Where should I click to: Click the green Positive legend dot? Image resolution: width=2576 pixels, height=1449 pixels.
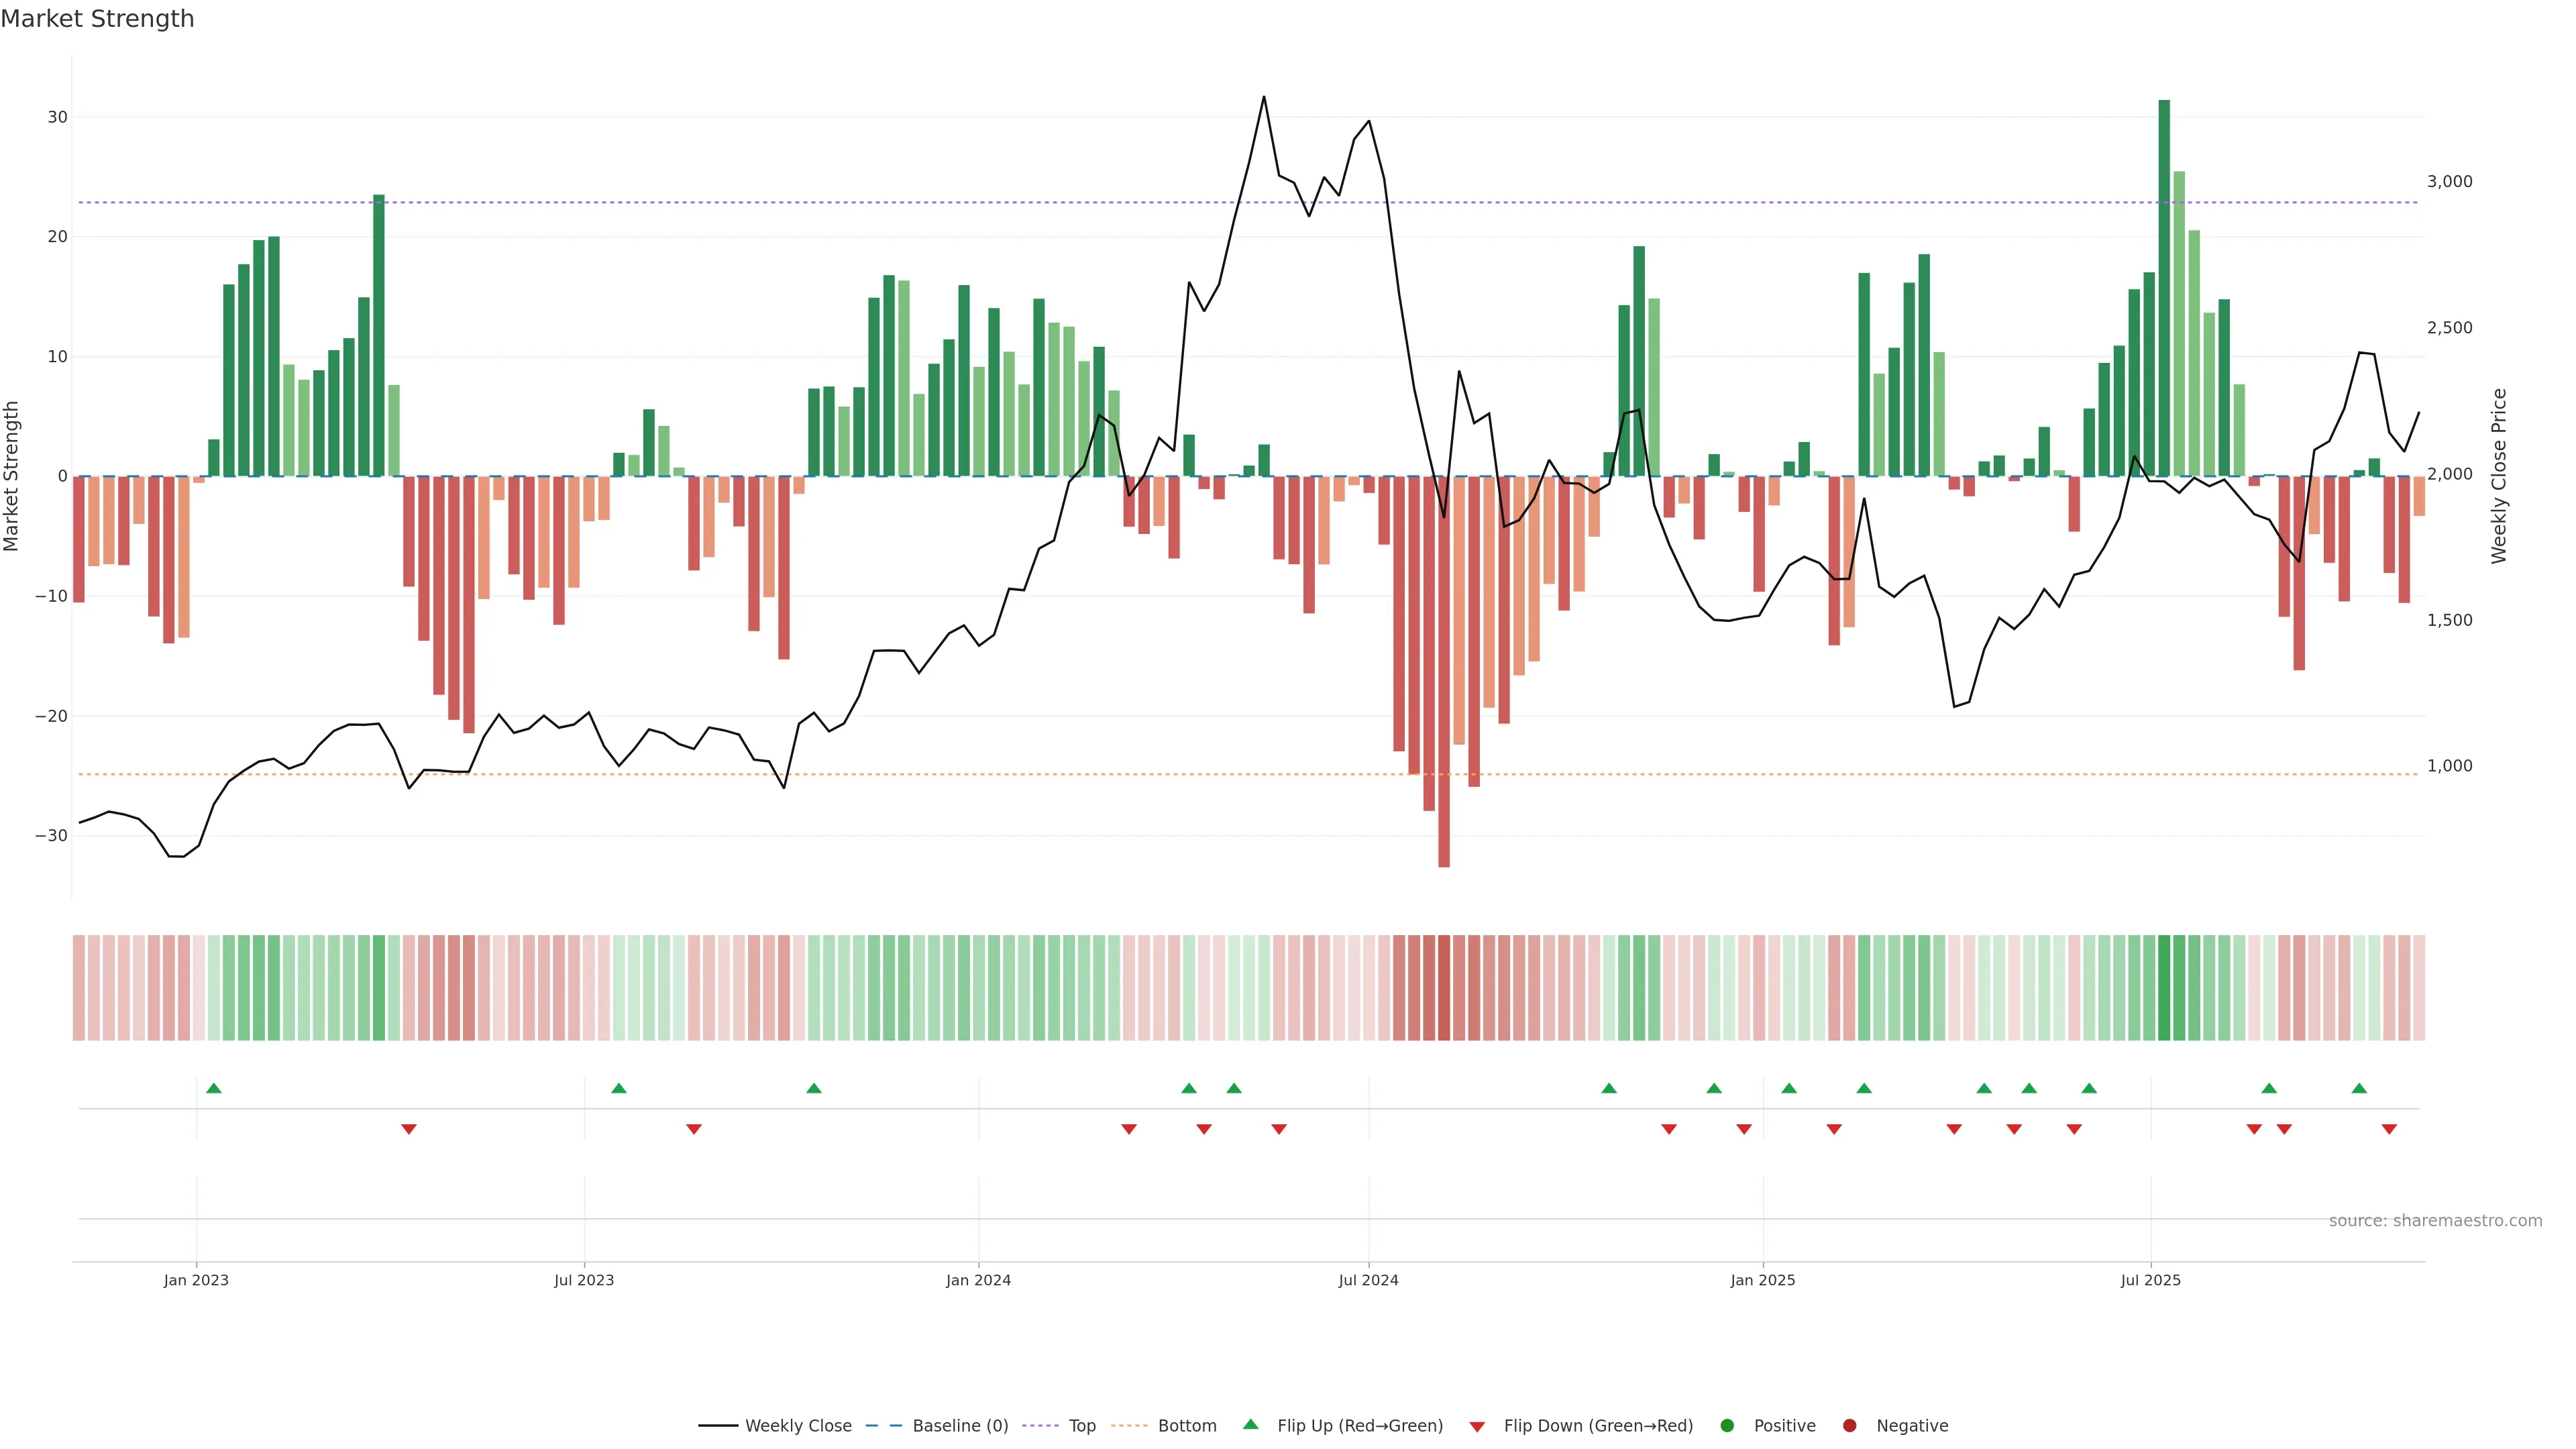coord(1727,1426)
